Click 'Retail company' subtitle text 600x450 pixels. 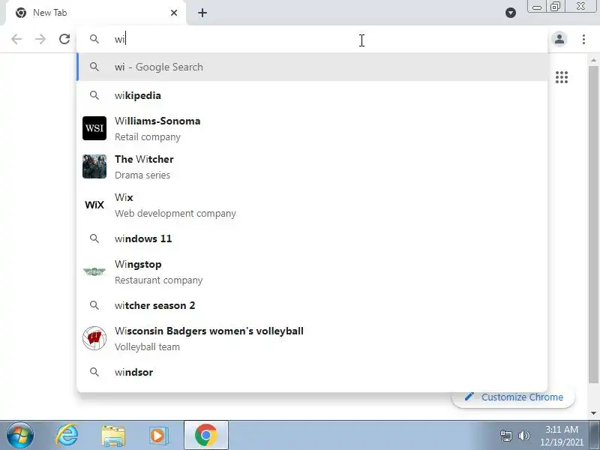pyautogui.click(x=148, y=137)
